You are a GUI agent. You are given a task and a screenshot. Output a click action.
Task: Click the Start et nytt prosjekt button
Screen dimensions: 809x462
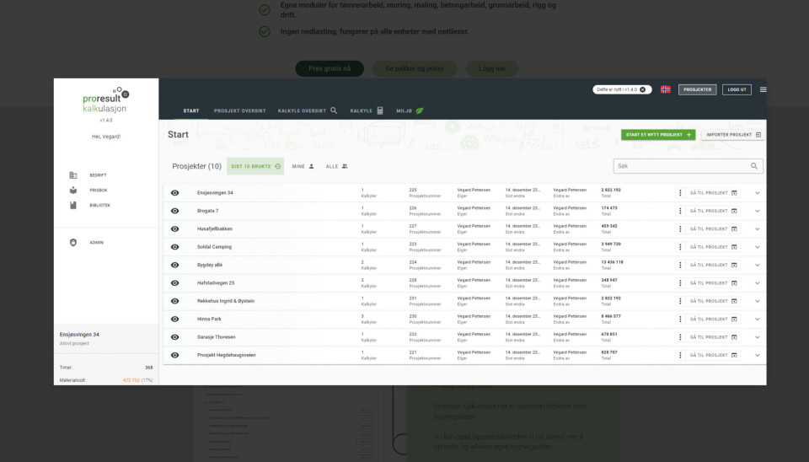(657, 135)
